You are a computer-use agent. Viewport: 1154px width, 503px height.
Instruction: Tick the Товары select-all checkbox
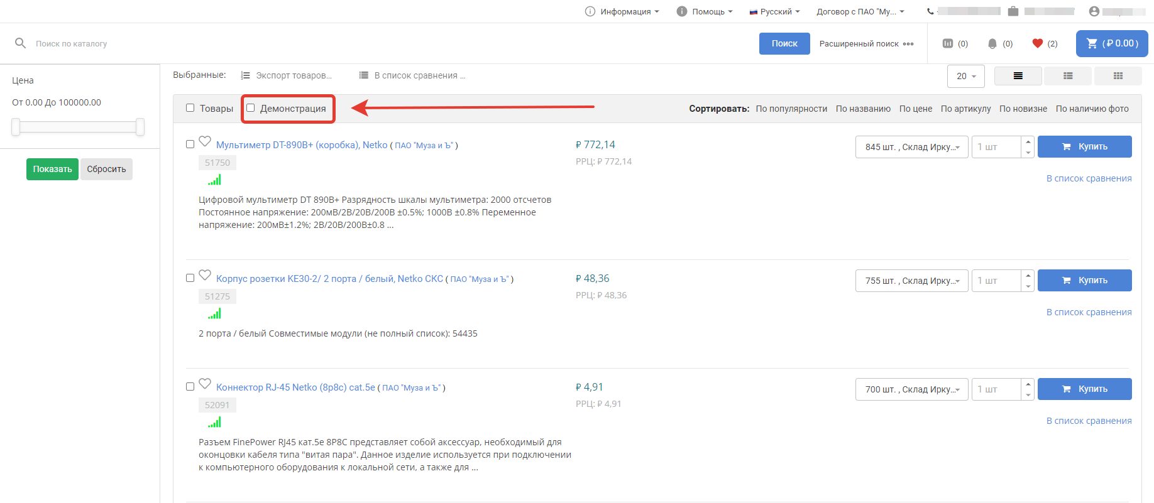click(190, 108)
